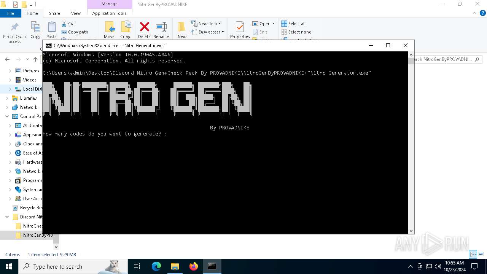Switch to large icons view button
487x274 pixels.
pos(481,254)
